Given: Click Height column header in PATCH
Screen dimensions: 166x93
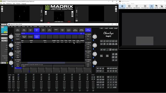Looking at the screenshot, I should coord(54,41).
